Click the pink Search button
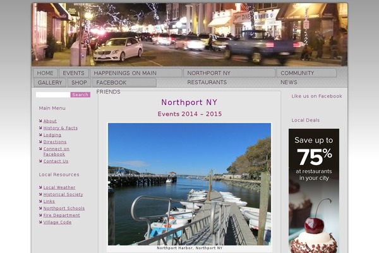This screenshot has width=379, height=253. pyautogui.click(x=80, y=95)
